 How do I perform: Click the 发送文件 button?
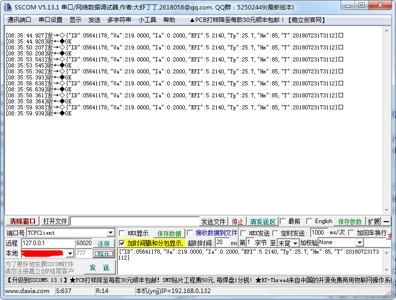coord(213,222)
